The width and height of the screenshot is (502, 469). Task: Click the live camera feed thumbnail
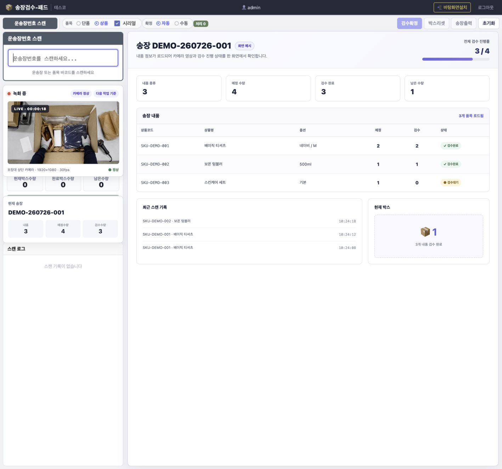[63, 132]
